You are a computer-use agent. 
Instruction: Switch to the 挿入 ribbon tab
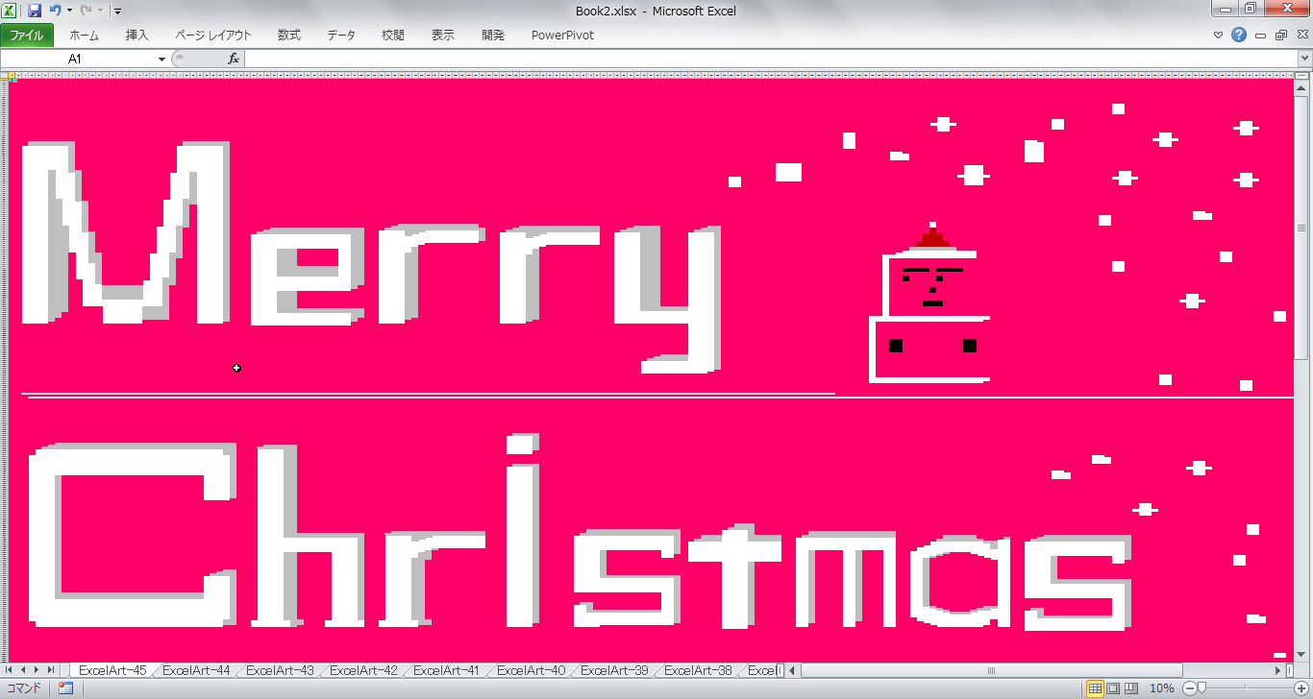[x=137, y=35]
